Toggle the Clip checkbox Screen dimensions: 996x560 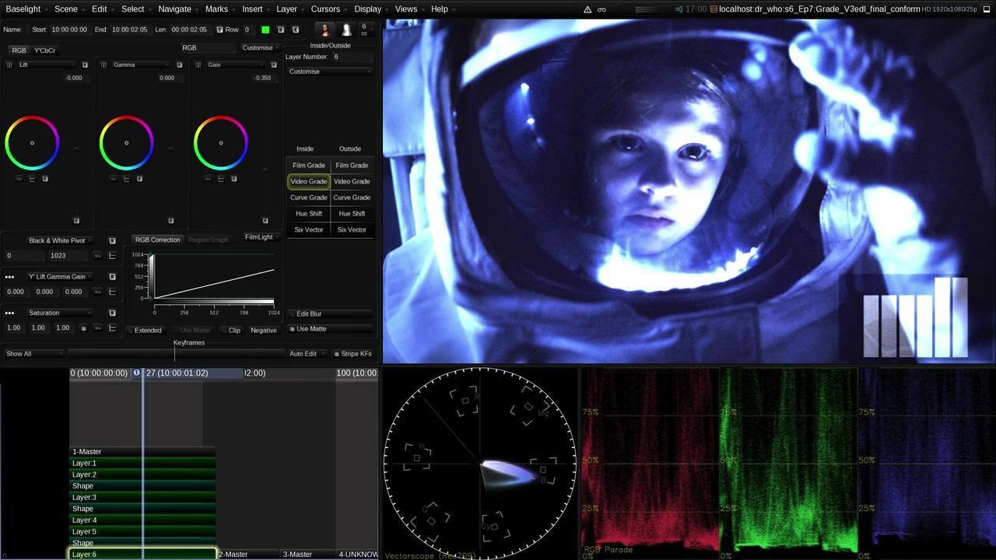click(231, 331)
